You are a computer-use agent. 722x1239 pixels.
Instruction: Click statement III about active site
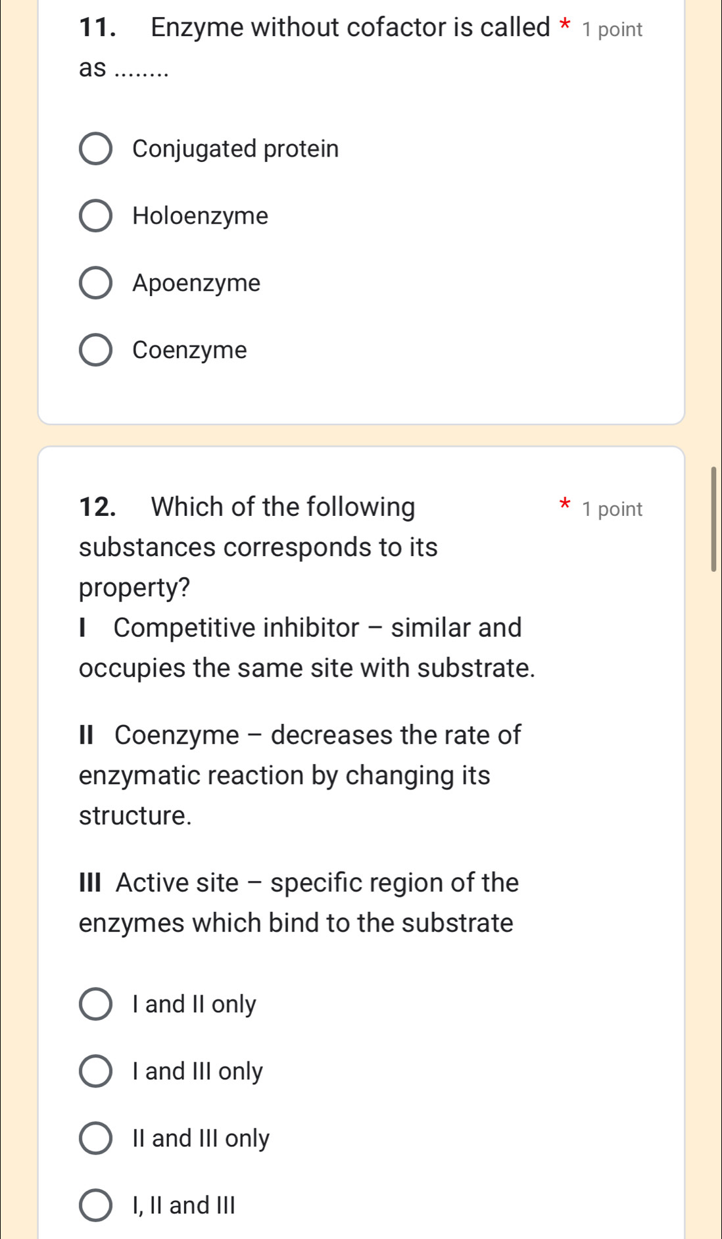298,882
